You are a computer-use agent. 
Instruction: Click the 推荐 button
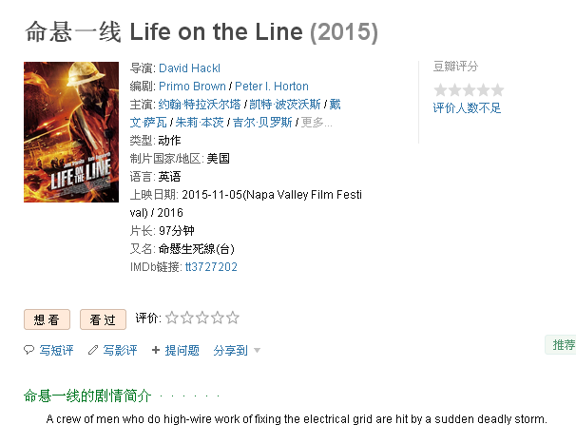click(x=563, y=345)
